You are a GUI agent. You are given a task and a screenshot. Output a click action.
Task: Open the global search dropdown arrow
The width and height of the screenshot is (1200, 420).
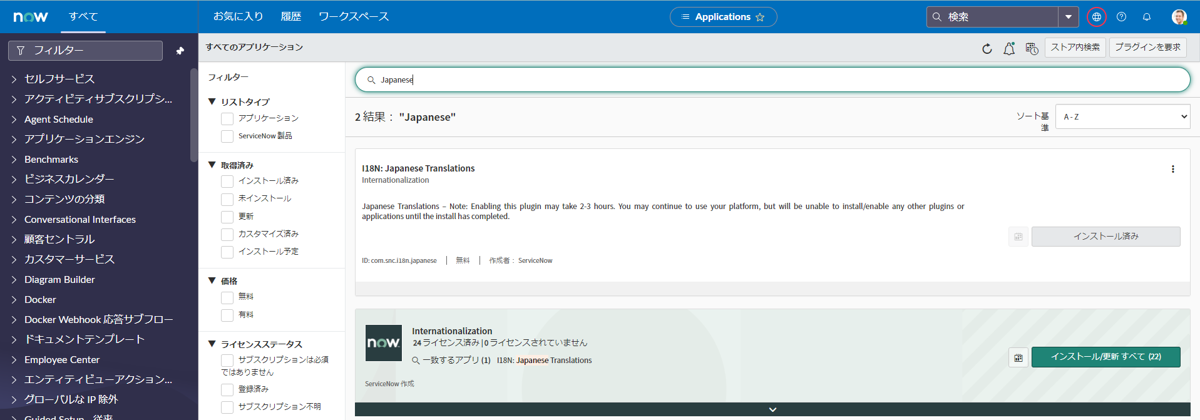click(x=1069, y=17)
